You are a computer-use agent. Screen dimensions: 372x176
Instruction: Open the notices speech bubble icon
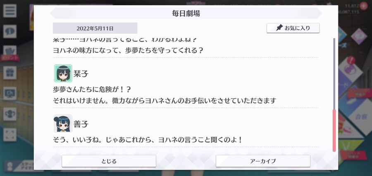coord(10,31)
